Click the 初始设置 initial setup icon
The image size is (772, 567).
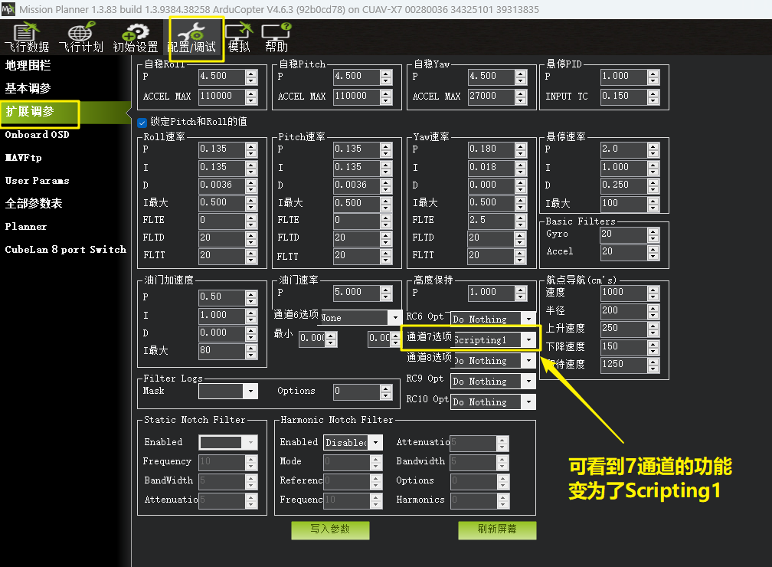click(x=136, y=34)
